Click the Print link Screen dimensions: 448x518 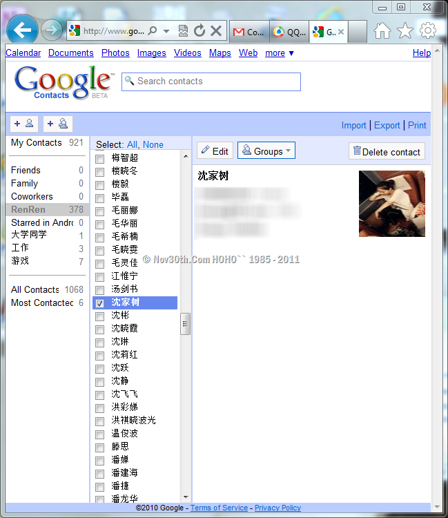click(417, 126)
